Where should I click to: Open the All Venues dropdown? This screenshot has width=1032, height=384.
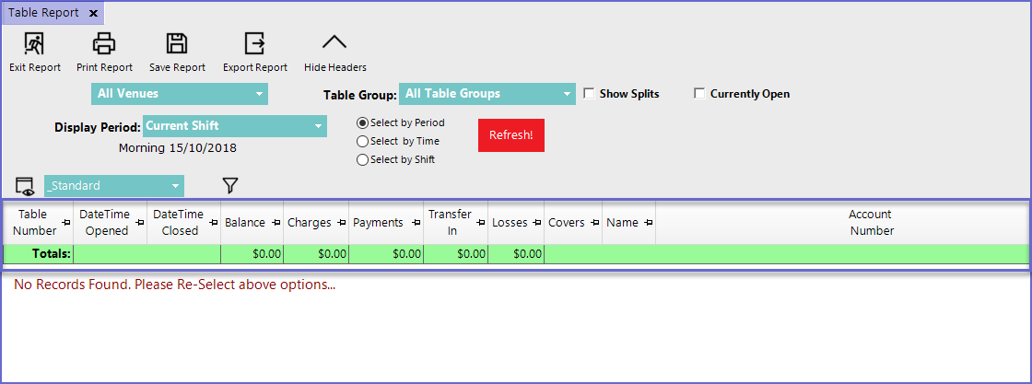179,94
